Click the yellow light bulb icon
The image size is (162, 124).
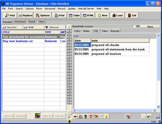click(106, 116)
